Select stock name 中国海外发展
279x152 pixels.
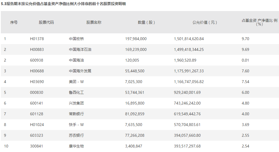tap(80, 71)
